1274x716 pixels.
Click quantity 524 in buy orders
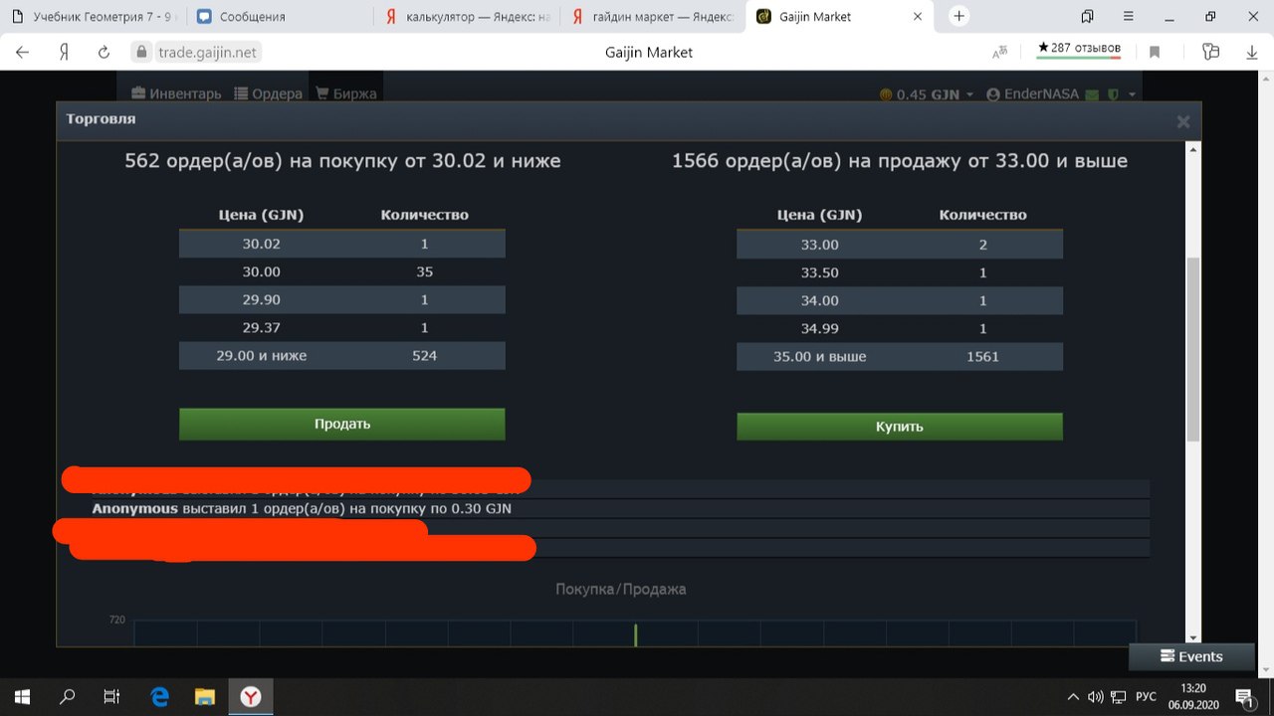pyautogui.click(x=424, y=355)
